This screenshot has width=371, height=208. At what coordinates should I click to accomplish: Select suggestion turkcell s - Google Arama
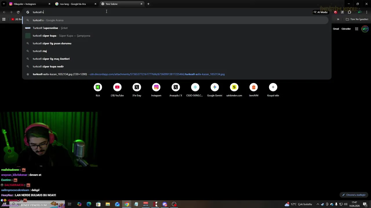[x=175, y=20]
